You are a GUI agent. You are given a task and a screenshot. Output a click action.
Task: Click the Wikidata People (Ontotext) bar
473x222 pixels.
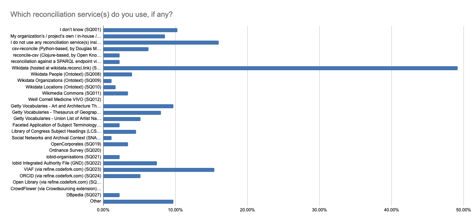click(117, 74)
